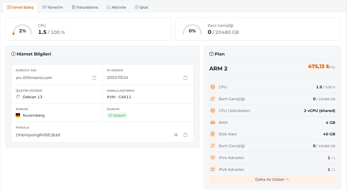Click the ARM 2 plan name
347x190 pixels.
click(218, 69)
